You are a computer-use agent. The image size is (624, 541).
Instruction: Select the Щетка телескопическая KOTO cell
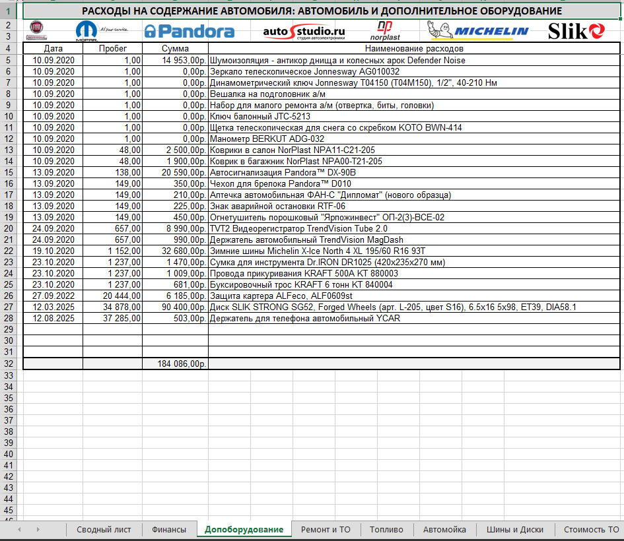pos(414,127)
